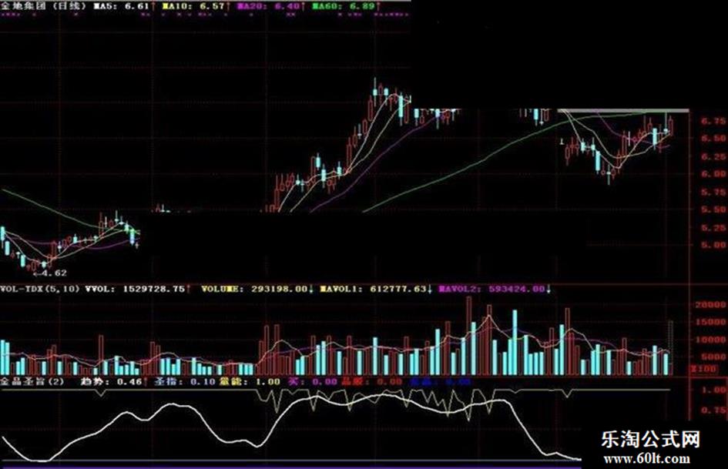Click the 6.50 price axis label
728x469 pixels.
pos(713,139)
